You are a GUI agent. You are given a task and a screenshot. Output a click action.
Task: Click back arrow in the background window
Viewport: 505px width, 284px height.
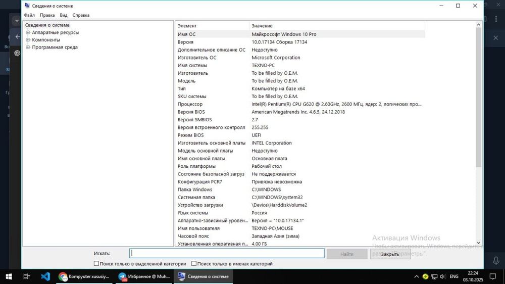[x=18, y=36]
